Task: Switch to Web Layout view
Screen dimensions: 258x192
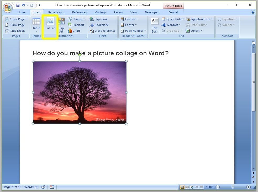Action: point(192,187)
